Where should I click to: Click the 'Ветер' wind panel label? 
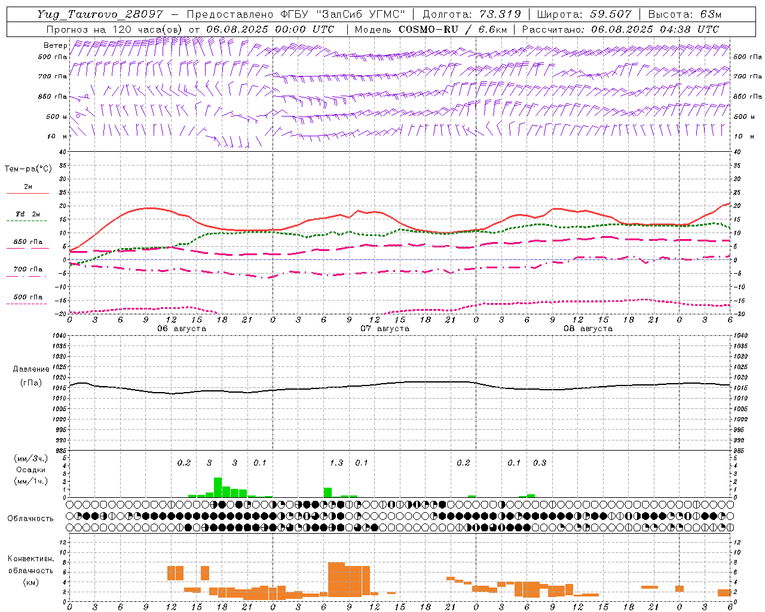pyautogui.click(x=55, y=45)
